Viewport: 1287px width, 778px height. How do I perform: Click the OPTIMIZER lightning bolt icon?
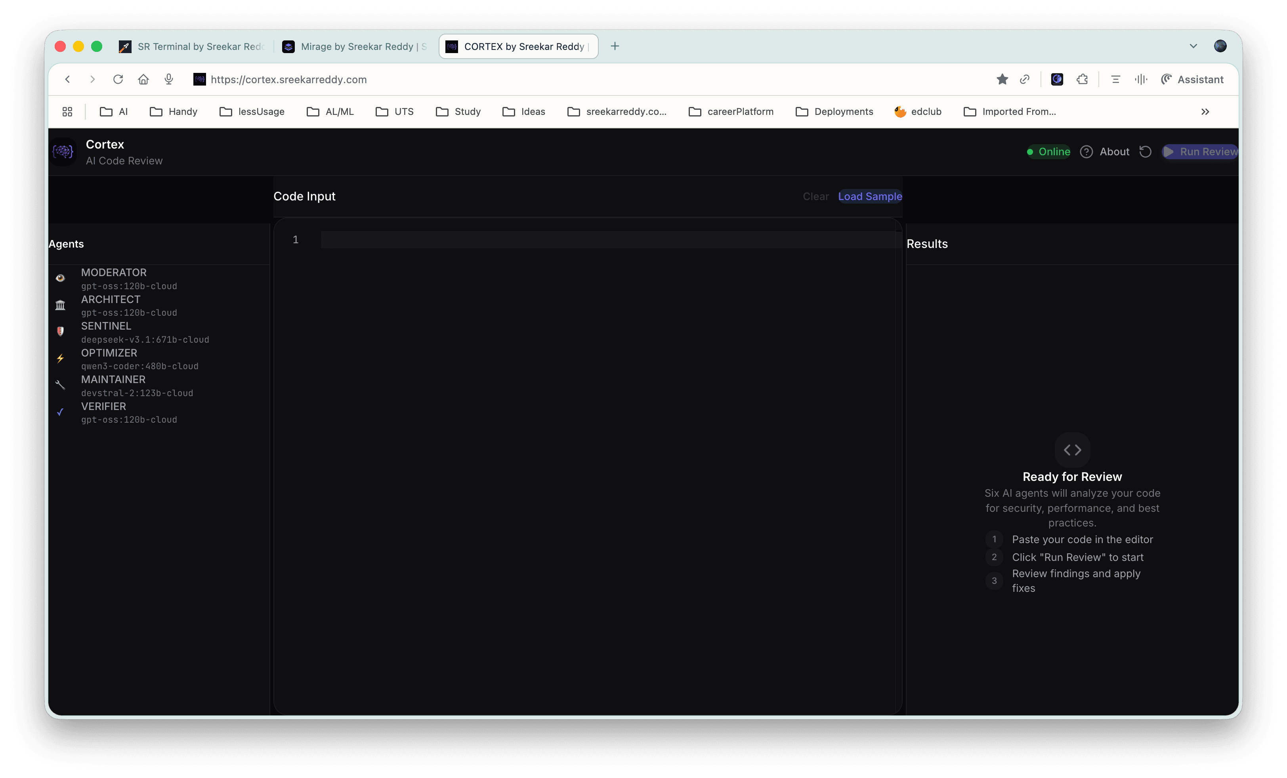pos(61,359)
